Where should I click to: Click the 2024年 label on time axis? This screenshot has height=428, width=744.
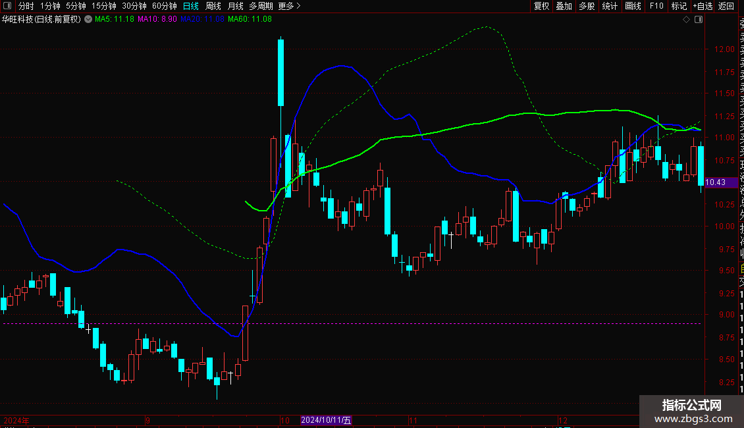pos(16,420)
